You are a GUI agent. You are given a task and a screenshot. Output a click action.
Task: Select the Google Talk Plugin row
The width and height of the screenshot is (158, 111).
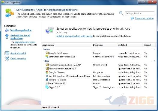coord(99,53)
